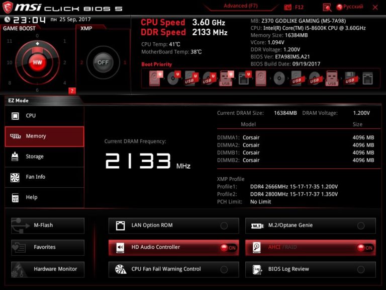
Task: Select the UEFI USB key boot icon
Action: click(226, 78)
